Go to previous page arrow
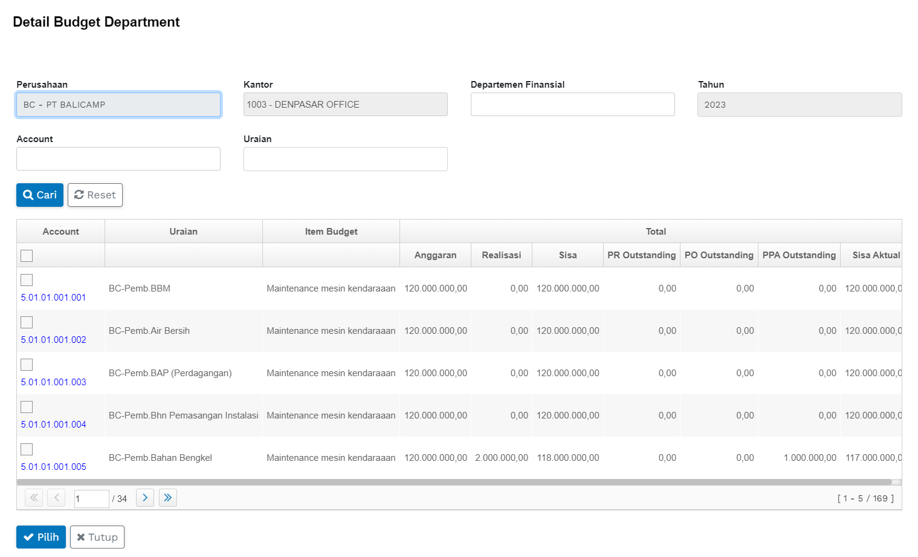918x557 pixels. tap(56, 498)
